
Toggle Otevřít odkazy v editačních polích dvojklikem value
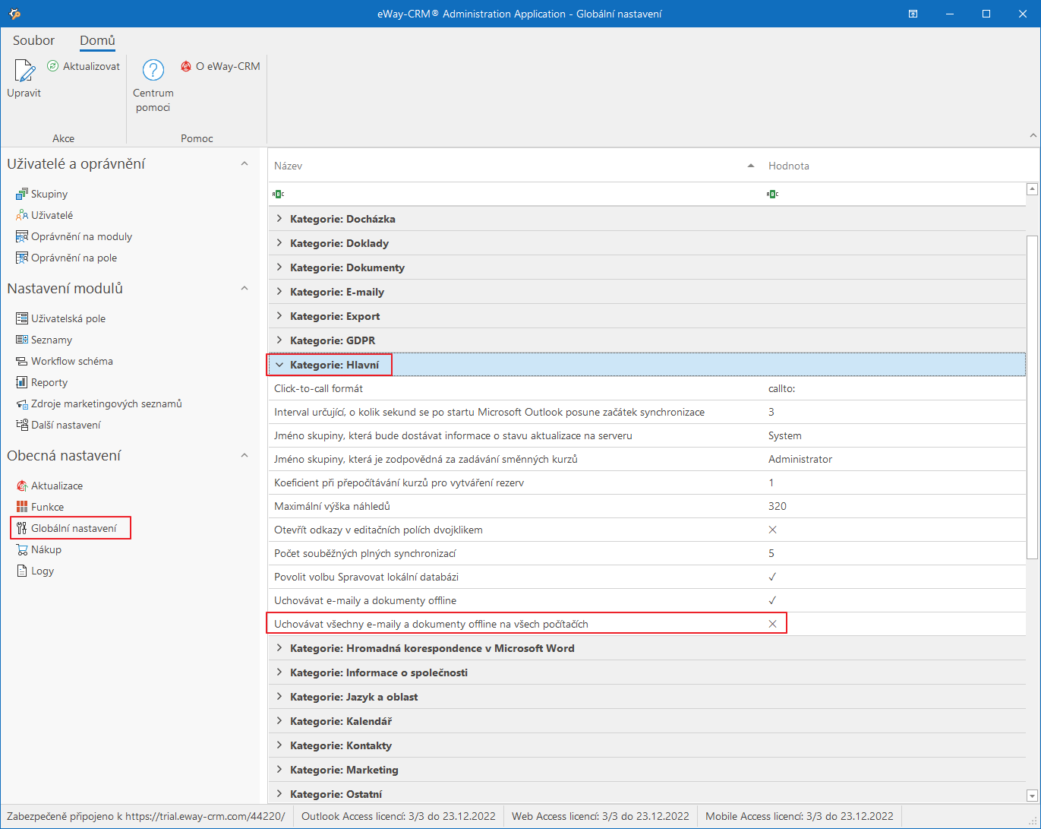click(x=772, y=530)
